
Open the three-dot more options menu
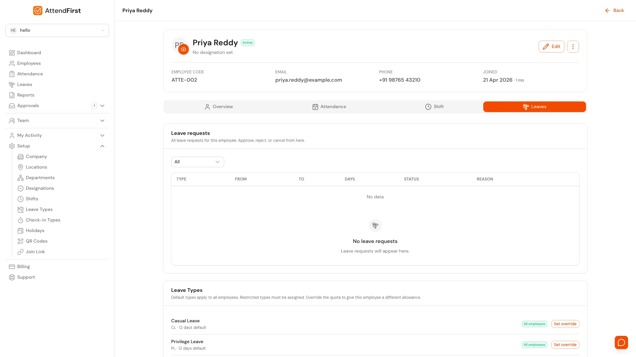coord(573,47)
